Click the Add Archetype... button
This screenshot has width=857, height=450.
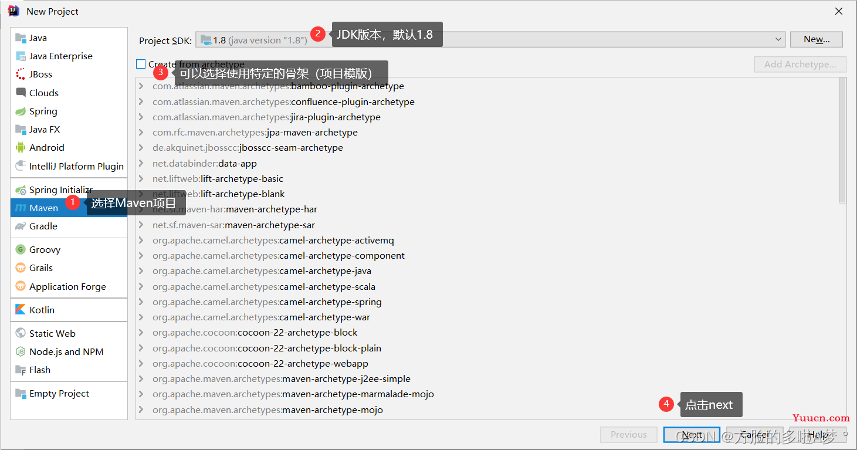coord(800,65)
